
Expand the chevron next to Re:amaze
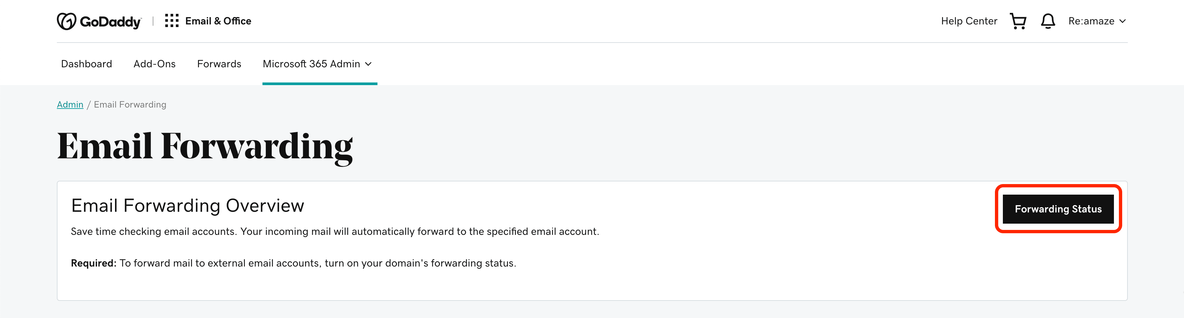1123,21
